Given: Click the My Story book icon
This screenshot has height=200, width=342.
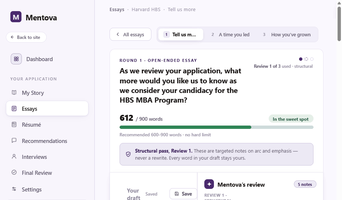Looking at the screenshot, I should [x=14, y=93].
